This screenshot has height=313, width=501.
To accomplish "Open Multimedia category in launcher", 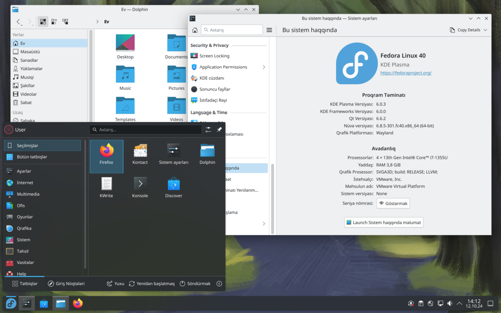I will 42,194.
